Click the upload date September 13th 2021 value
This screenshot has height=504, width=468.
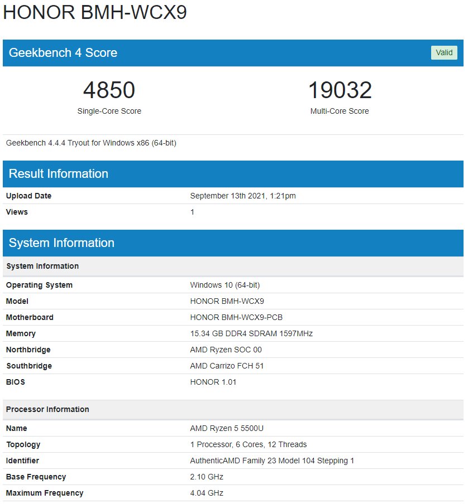(x=243, y=196)
